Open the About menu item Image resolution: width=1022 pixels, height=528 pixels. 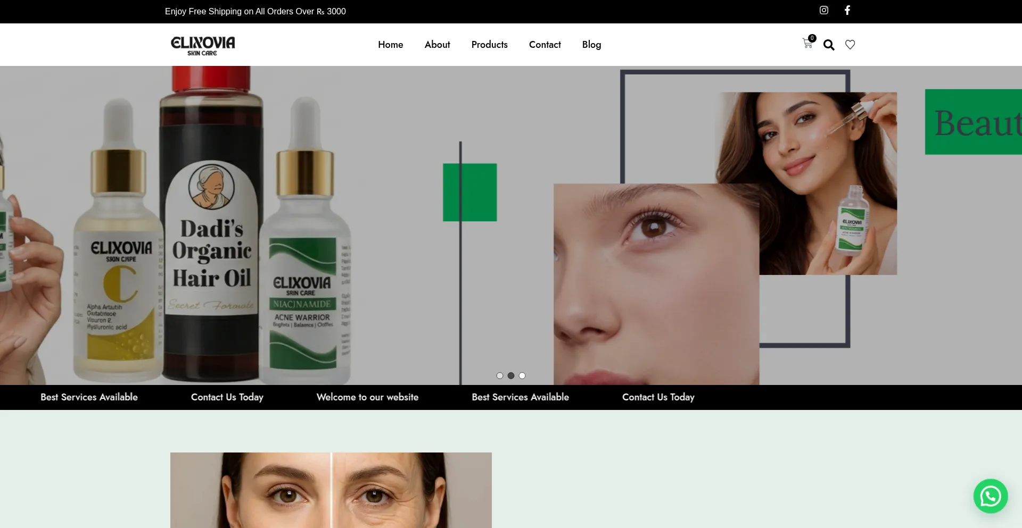tap(438, 45)
